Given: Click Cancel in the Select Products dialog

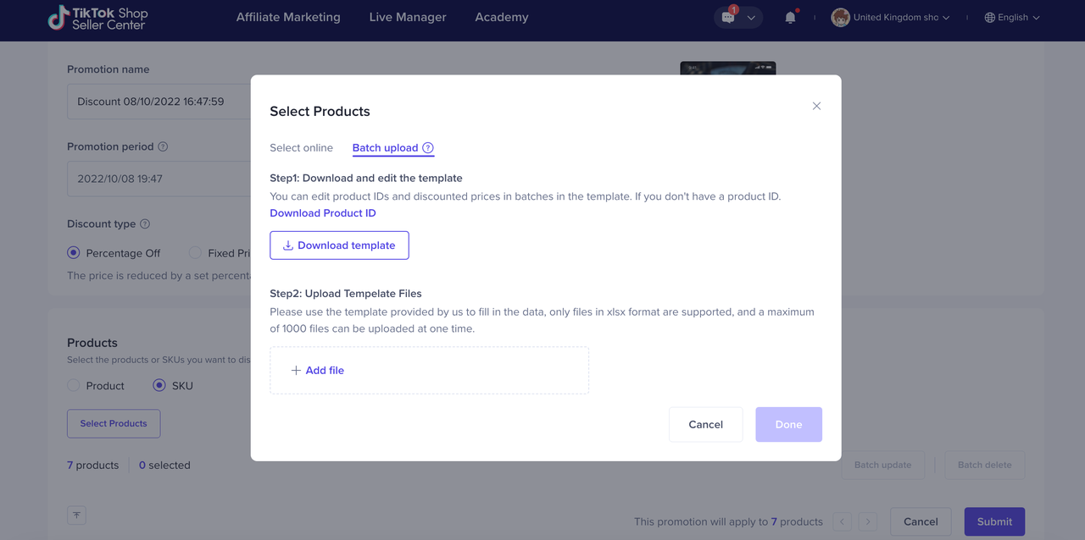Looking at the screenshot, I should coord(705,425).
